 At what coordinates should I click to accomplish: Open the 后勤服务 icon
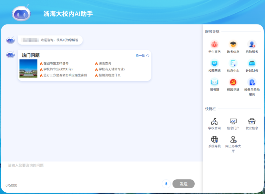252,44
